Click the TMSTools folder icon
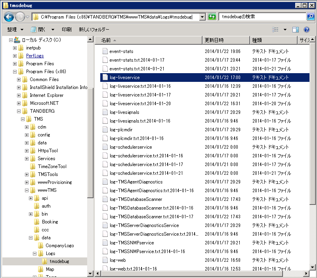Image resolution: width=317 pixels, height=278 pixels. (x=33, y=174)
